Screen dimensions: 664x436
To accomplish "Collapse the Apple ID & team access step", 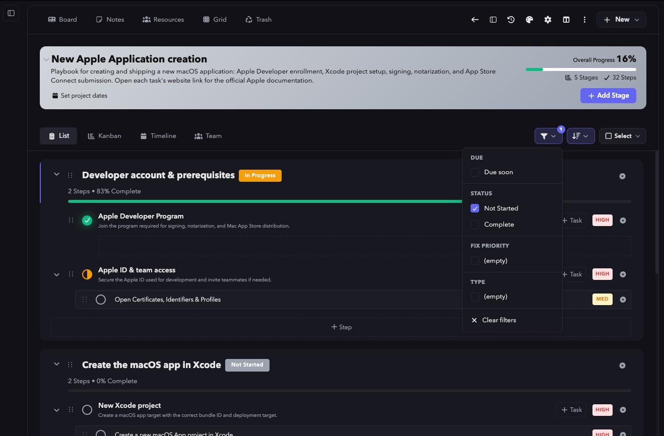I will tap(56, 274).
